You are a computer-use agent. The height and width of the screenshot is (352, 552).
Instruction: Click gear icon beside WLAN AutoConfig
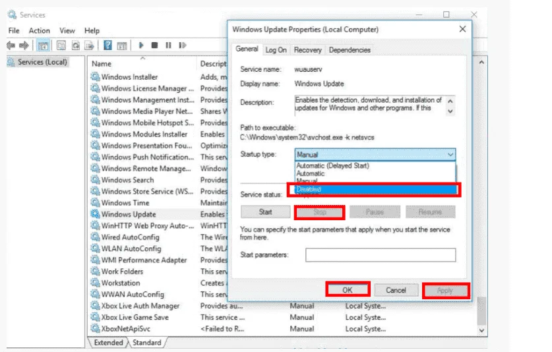[x=95, y=248]
